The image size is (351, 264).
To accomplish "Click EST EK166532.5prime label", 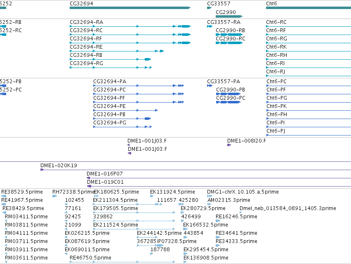I will (205, 225).
